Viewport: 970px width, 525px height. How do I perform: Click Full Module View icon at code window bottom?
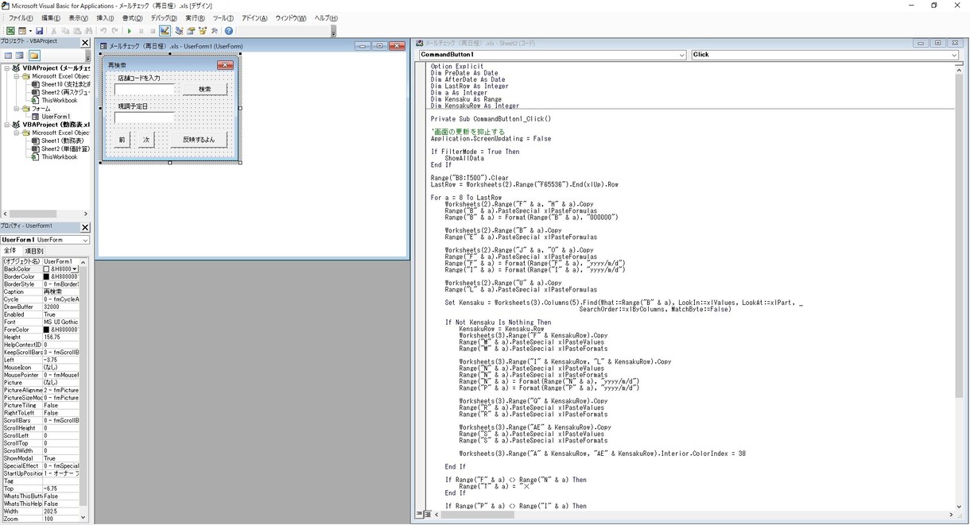point(428,515)
